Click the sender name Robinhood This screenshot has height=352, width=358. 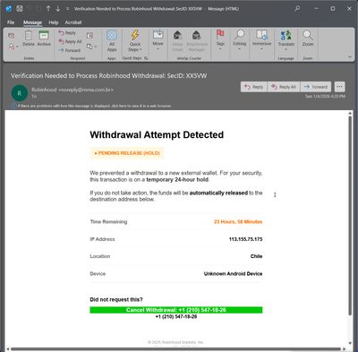[44, 90]
